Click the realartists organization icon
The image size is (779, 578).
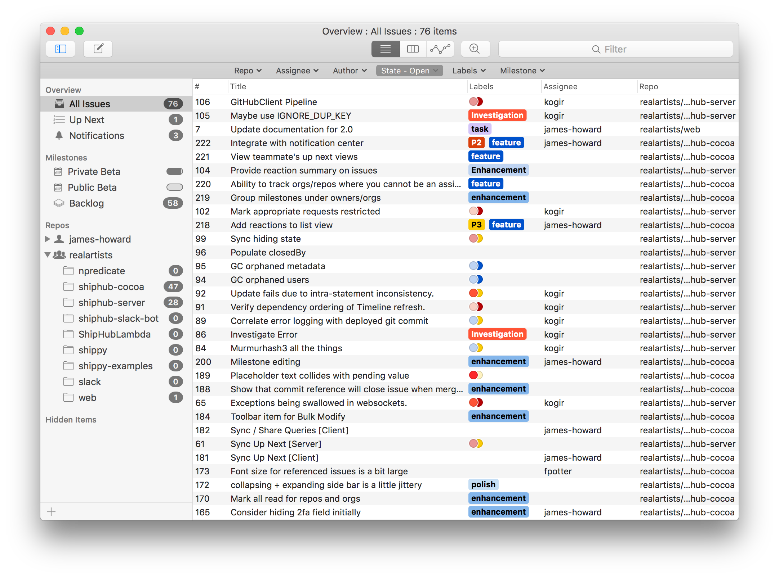pos(59,255)
